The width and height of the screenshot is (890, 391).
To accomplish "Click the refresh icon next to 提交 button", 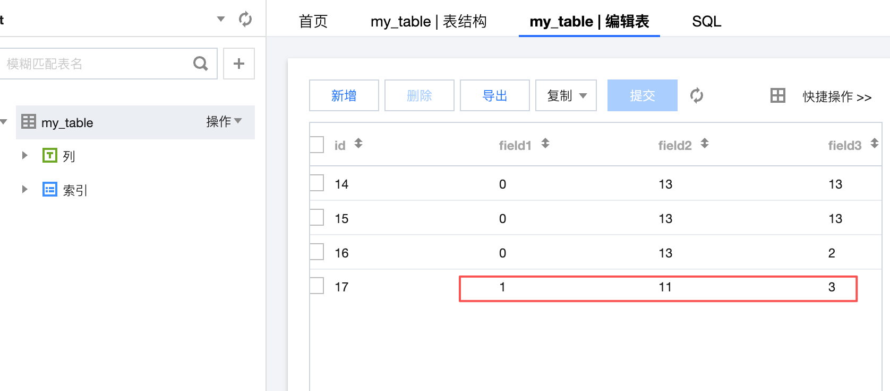I will 697,95.
